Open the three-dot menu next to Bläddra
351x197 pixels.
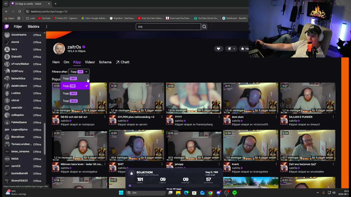tap(47, 27)
